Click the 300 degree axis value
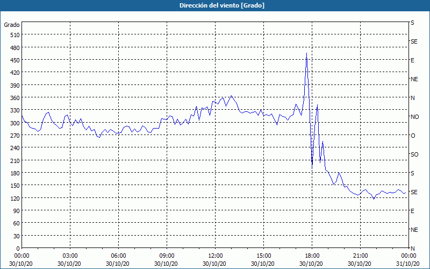The image size is (430, 269). 15,123
